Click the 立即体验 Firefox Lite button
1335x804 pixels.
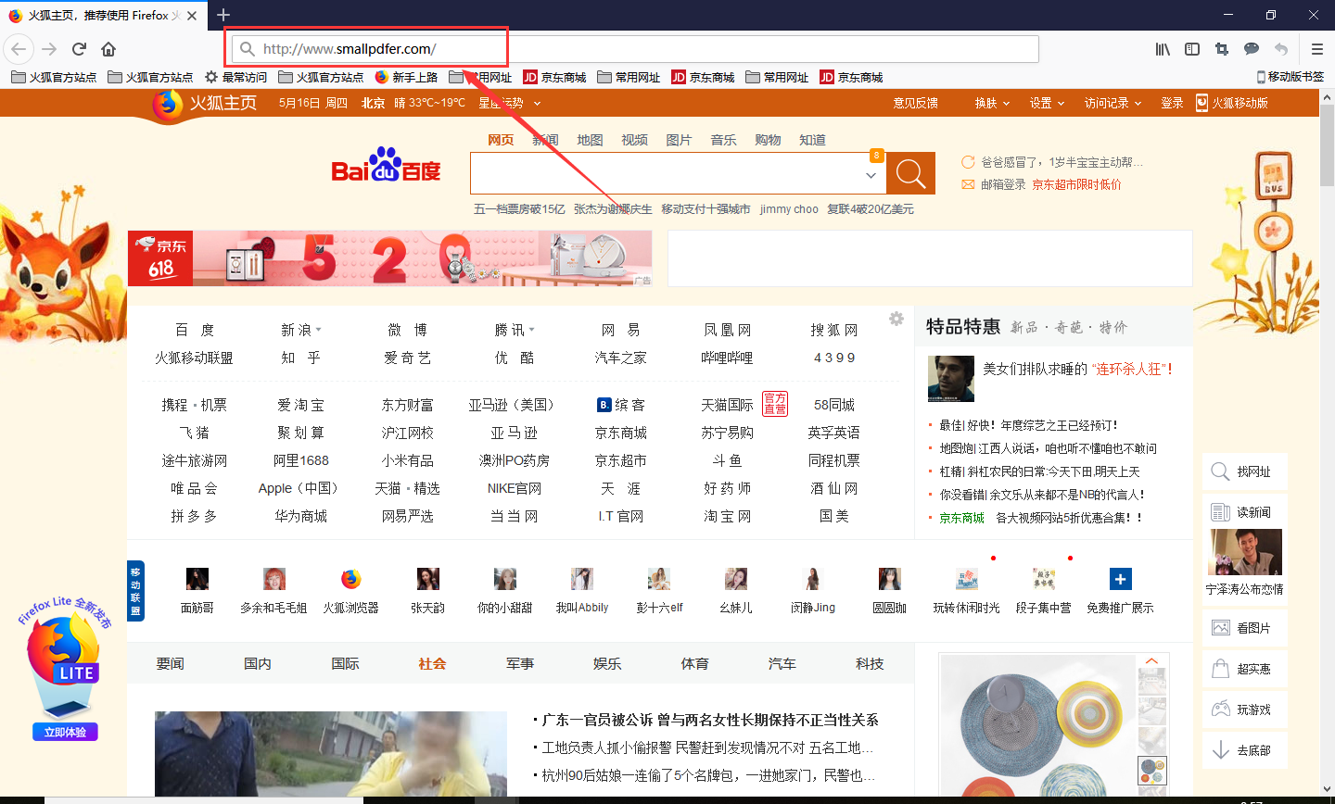point(65,732)
